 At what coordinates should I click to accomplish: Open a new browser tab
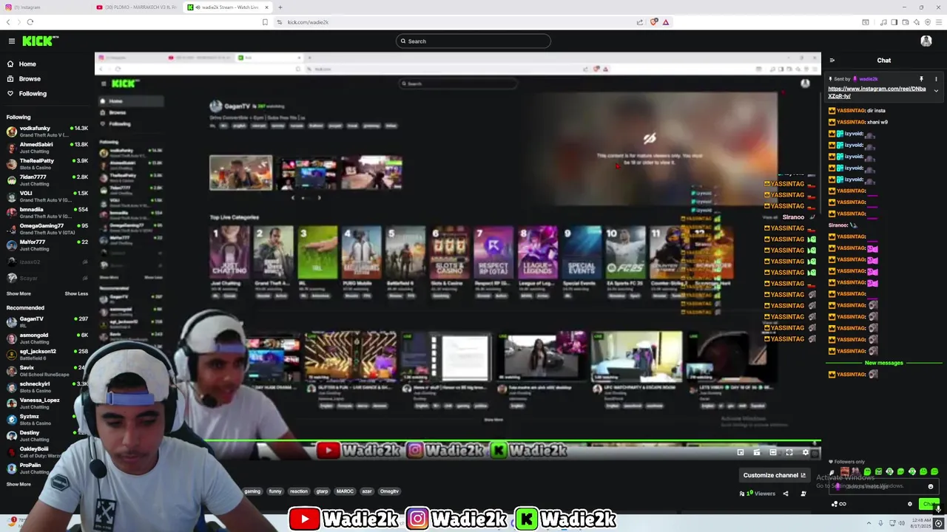280,7
